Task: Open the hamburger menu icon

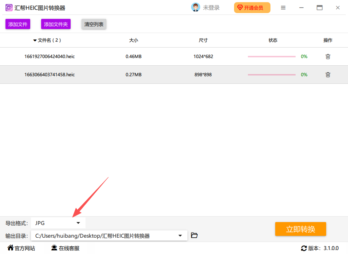Action: click(283, 8)
